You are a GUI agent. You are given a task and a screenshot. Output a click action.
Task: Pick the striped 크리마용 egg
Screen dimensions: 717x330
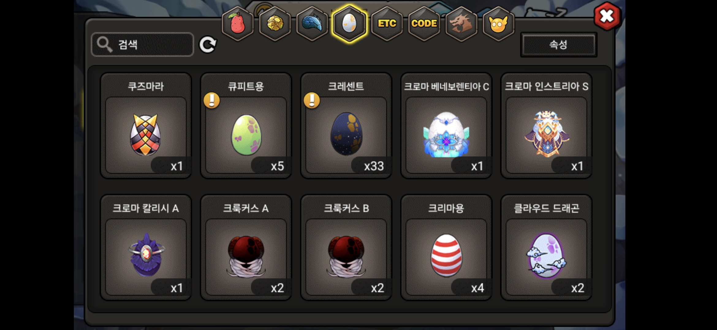(x=446, y=248)
